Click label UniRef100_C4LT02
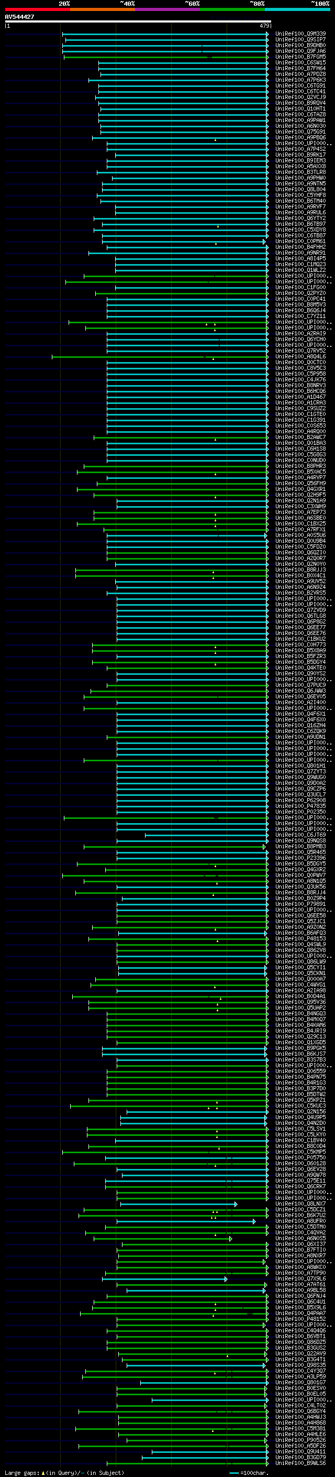335x1477 pixels. coord(300,1405)
